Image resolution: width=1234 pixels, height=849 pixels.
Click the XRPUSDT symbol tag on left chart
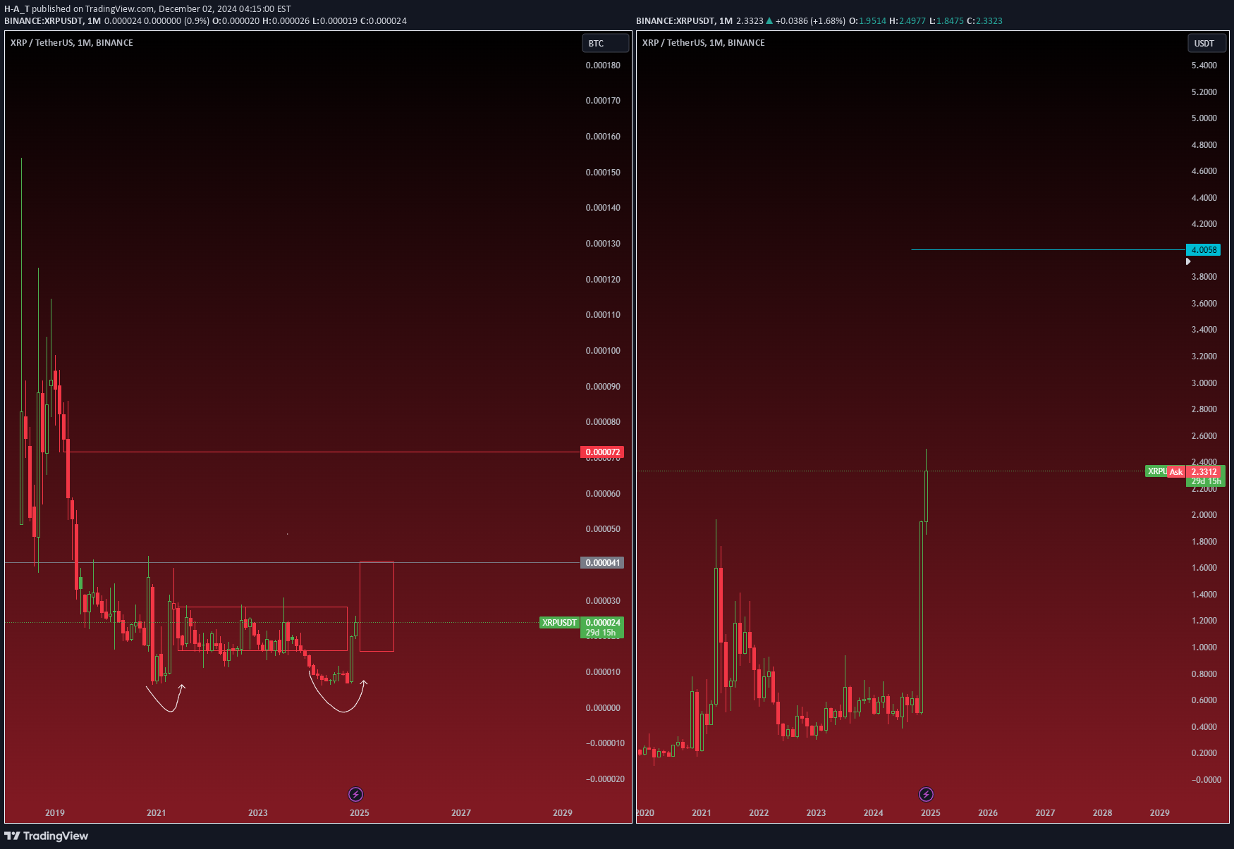point(559,622)
